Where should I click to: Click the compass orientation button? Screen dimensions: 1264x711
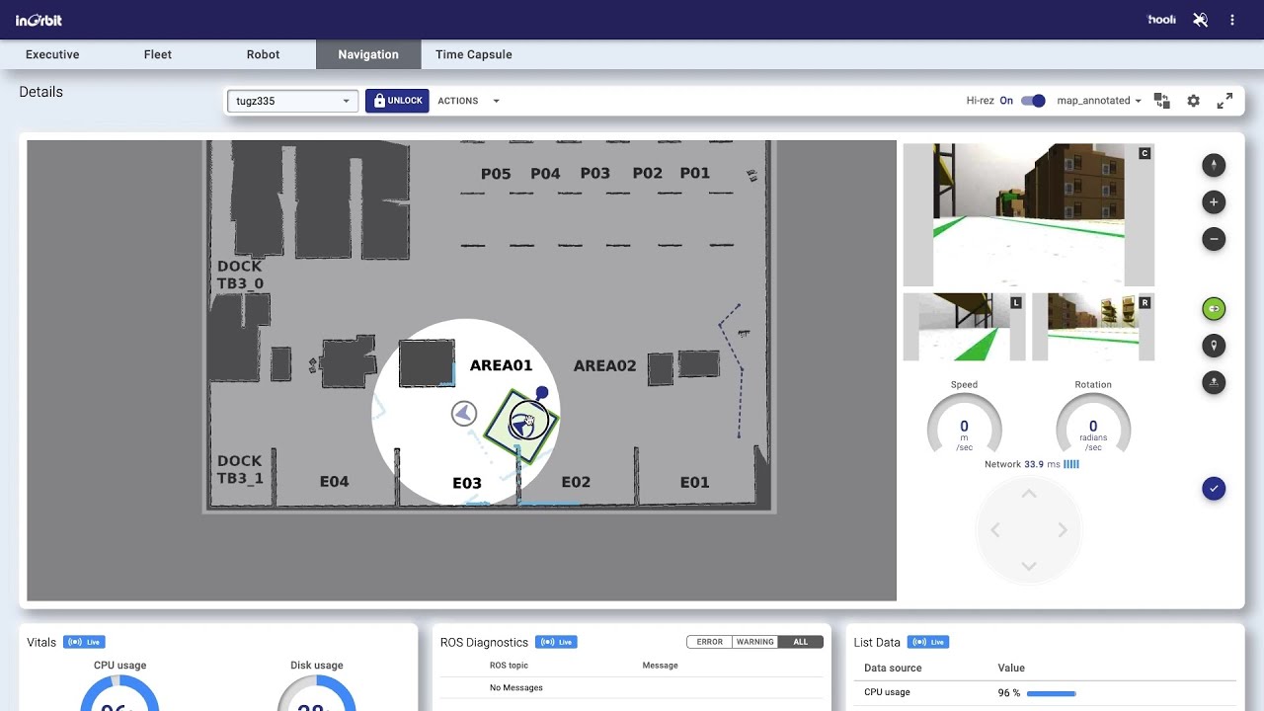point(1214,165)
